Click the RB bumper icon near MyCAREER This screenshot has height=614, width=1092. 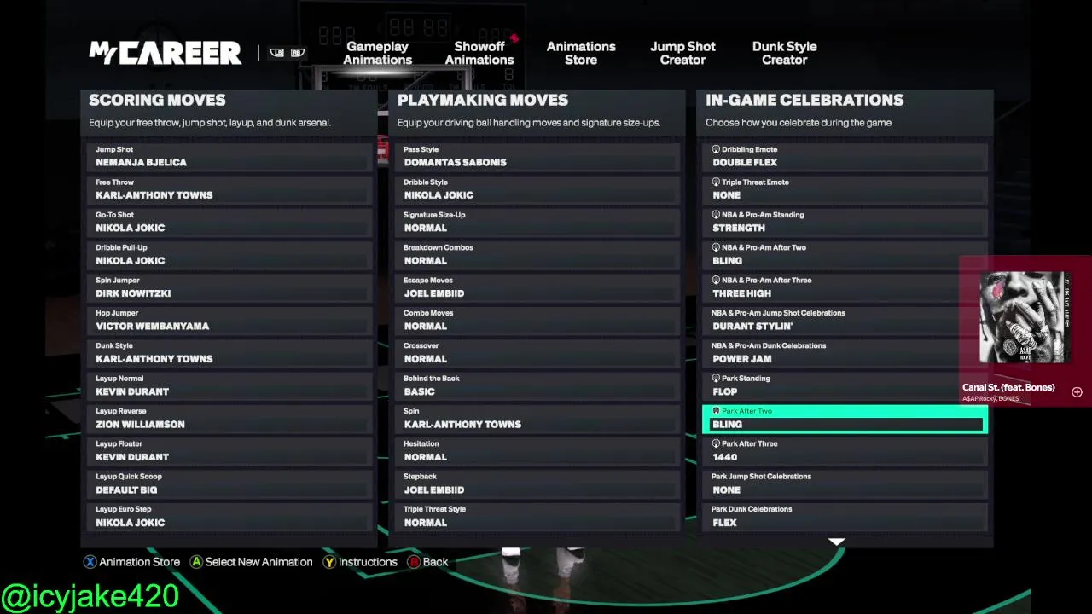pos(297,53)
